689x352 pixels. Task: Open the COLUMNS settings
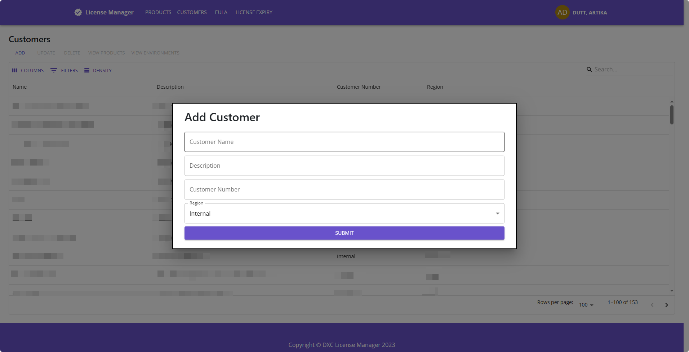(28, 70)
